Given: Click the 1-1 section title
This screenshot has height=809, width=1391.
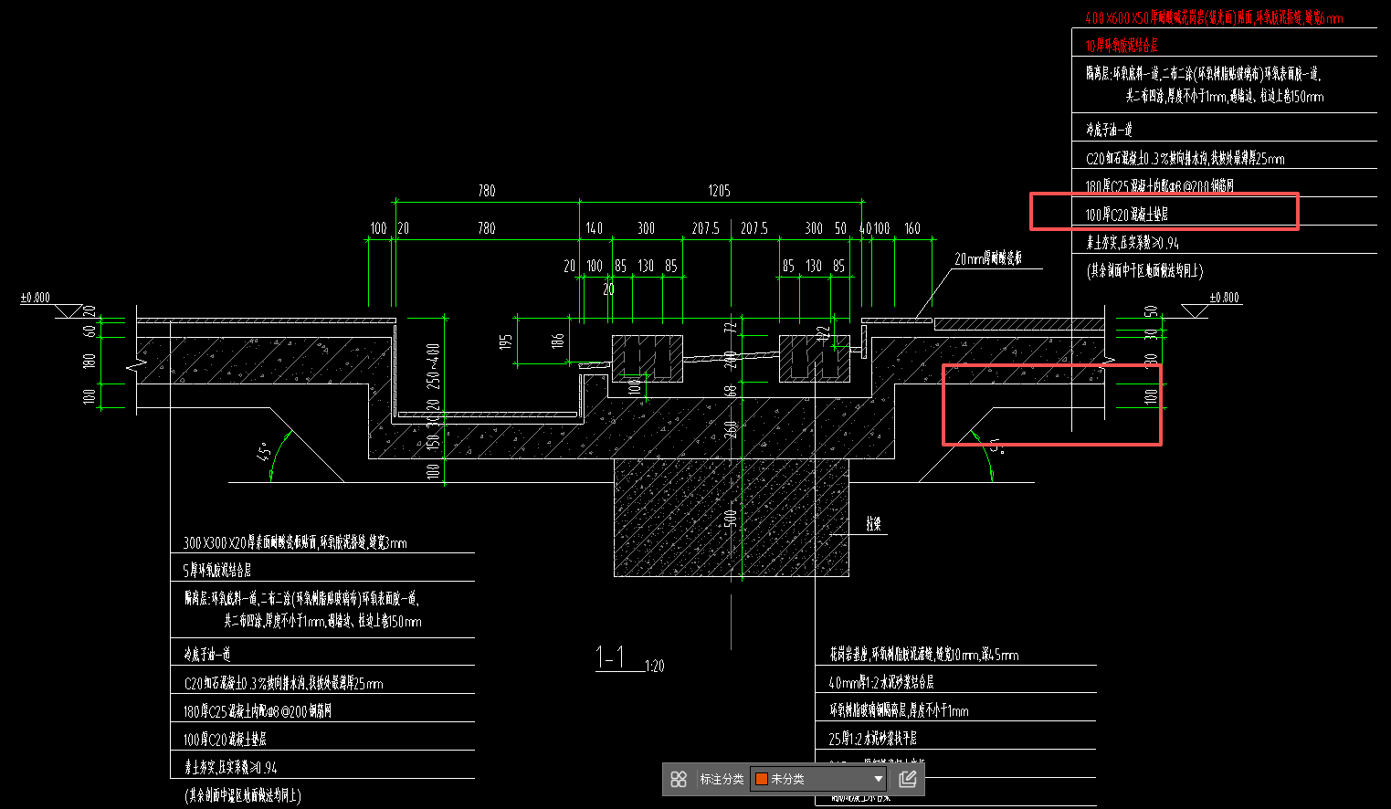Looking at the screenshot, I should point(610,657).
